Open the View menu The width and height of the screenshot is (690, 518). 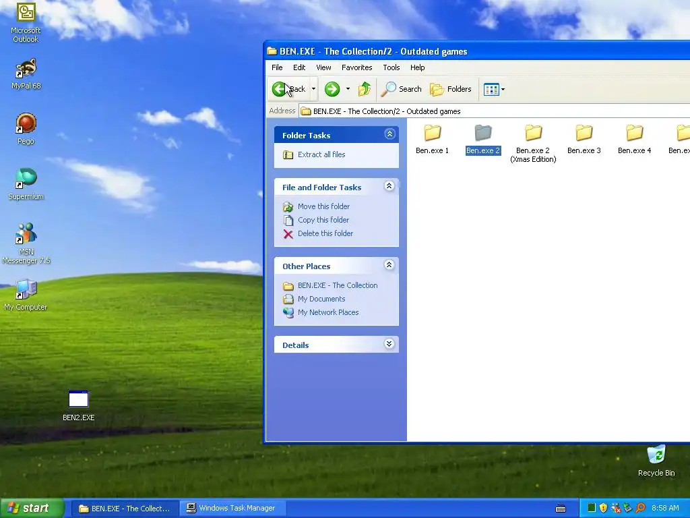point(323,67)
